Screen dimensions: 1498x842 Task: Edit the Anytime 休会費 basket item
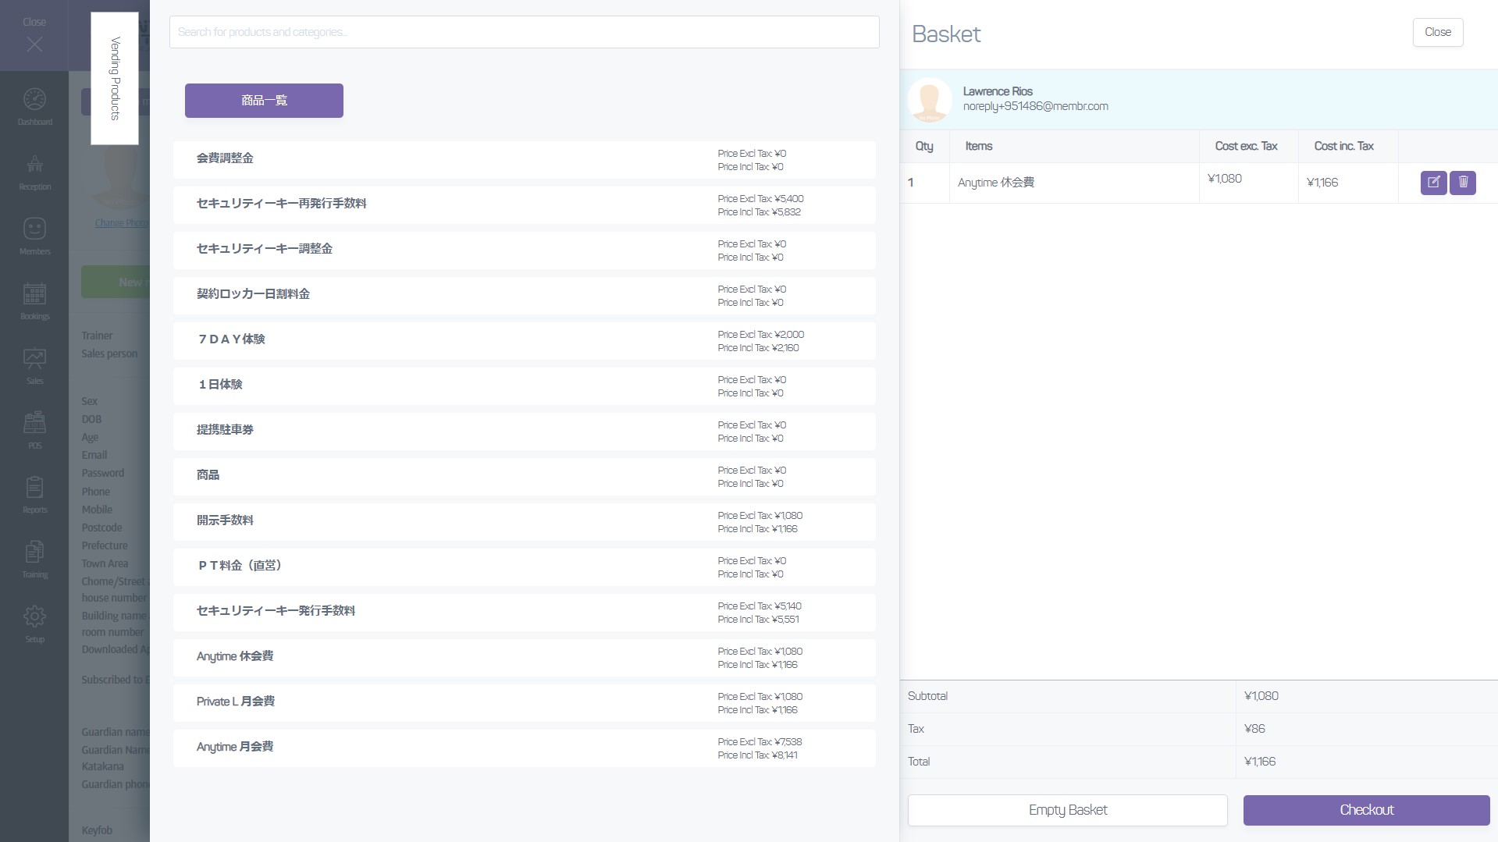[x=1433, y=183]
